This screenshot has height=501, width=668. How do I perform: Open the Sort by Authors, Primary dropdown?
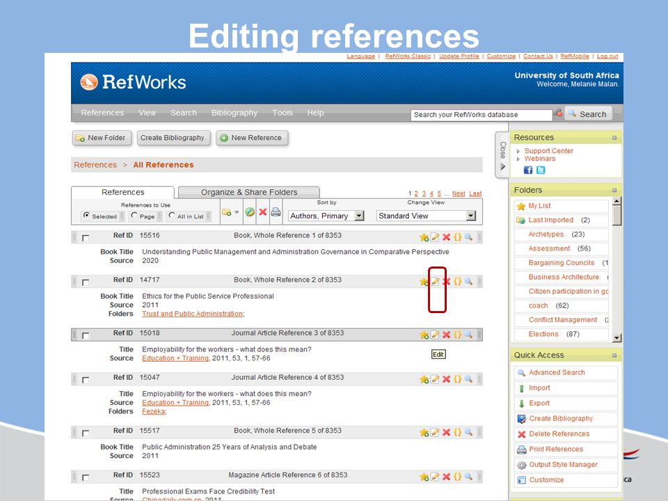click(326, 216)
